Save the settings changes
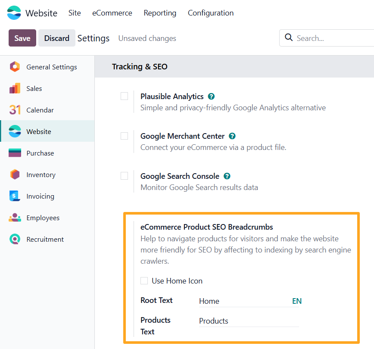The width and height of the screenshot is (374, 349). (x=22, y=38)
